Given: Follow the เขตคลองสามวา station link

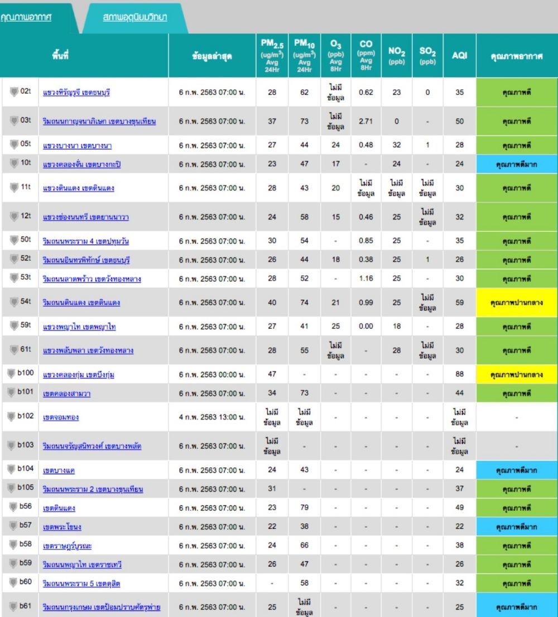Looking at the screenshot, I should click(66, 394).
